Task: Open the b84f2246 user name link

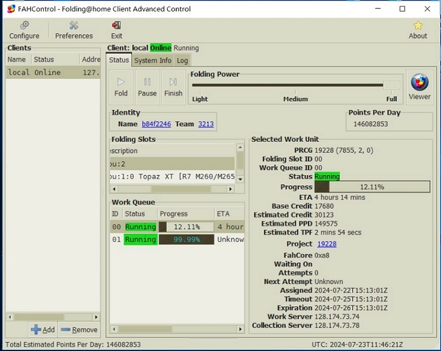Action: coord(156,124)
